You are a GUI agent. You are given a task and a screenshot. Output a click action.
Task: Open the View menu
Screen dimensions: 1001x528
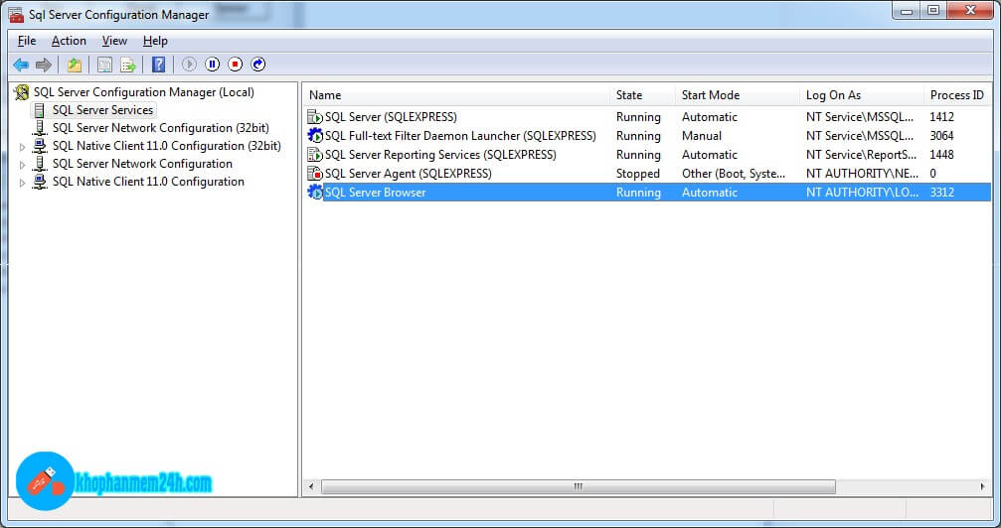point(114,41)
